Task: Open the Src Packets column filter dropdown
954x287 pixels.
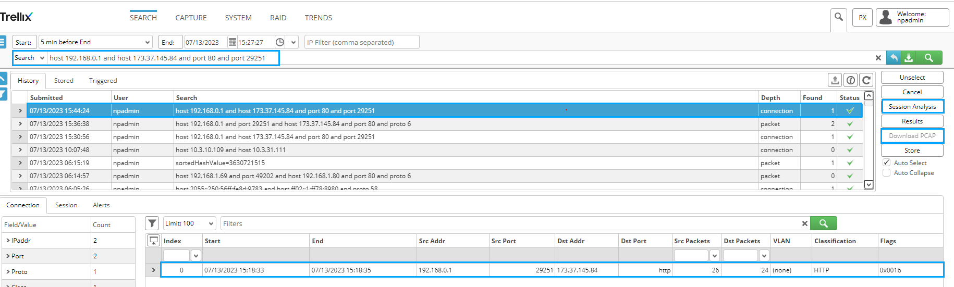Action: [x=714, y=255]
